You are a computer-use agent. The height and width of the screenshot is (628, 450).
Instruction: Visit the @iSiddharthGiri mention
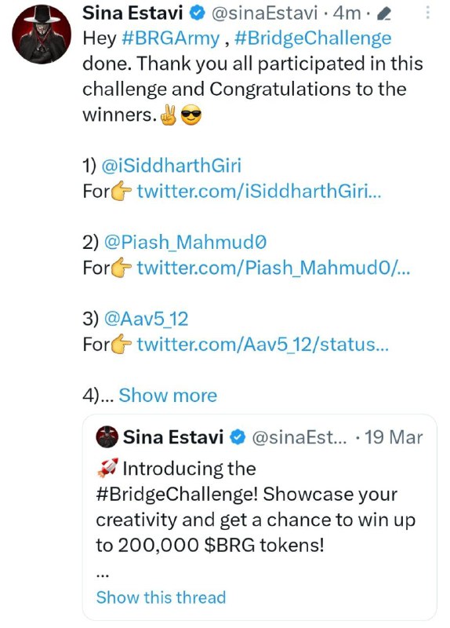click(x=171, y=166)
